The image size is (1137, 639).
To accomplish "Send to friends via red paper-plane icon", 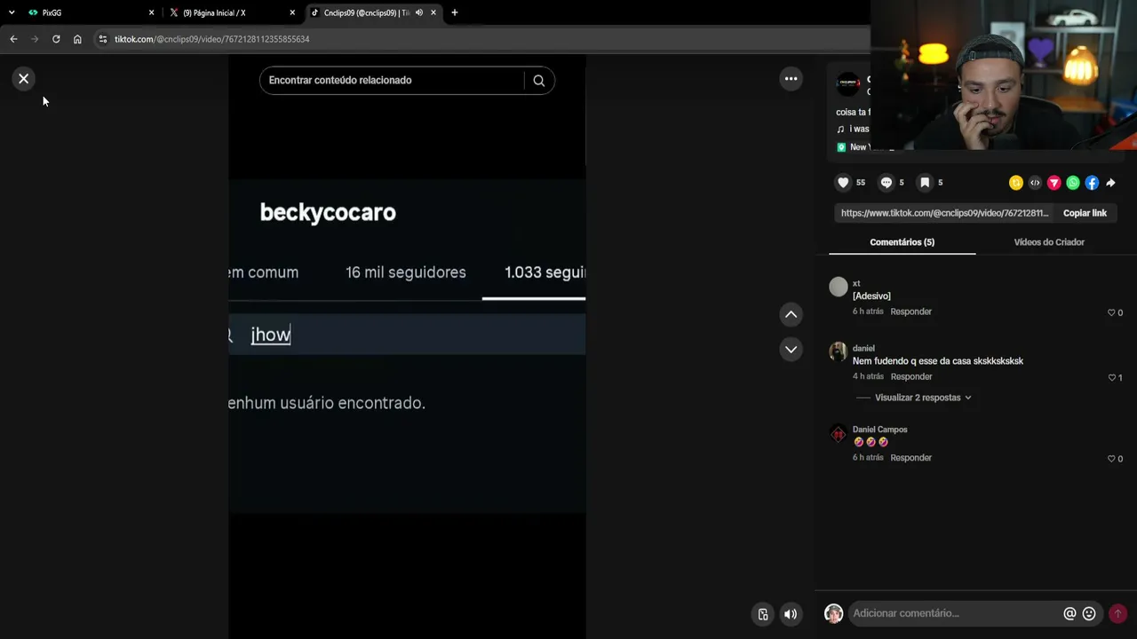I will (1054, 183).
